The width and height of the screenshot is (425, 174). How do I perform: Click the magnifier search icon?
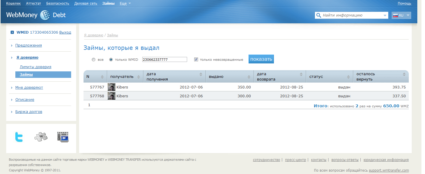[318, 15]
